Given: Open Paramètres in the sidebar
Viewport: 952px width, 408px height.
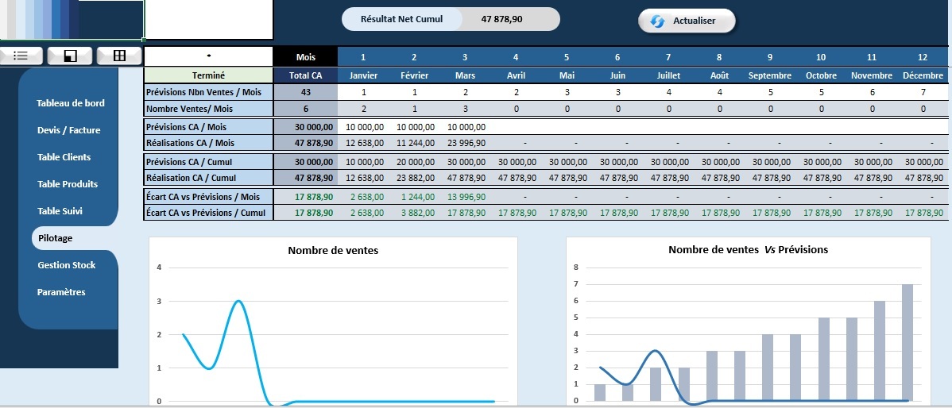Looking at the screenshot, I should tap(61, 292).
